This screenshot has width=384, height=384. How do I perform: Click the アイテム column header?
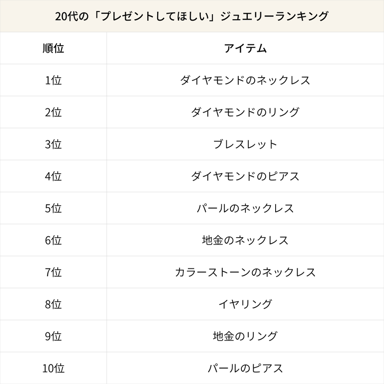click(x=245, y=48)
